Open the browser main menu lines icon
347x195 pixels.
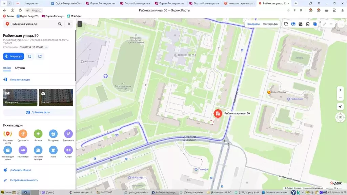point(319,3)
